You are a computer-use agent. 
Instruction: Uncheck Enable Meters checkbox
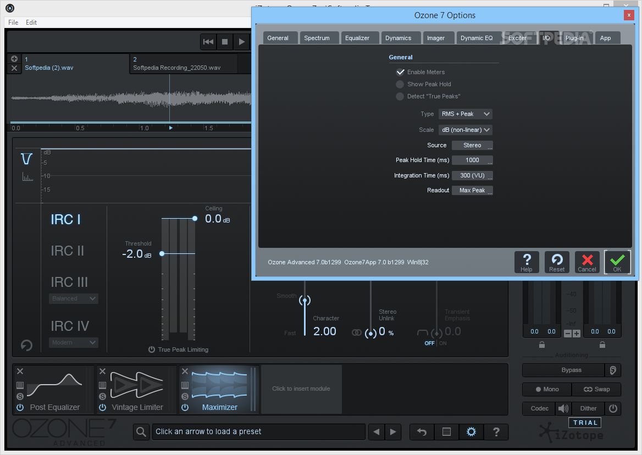[x=400, y=72]
